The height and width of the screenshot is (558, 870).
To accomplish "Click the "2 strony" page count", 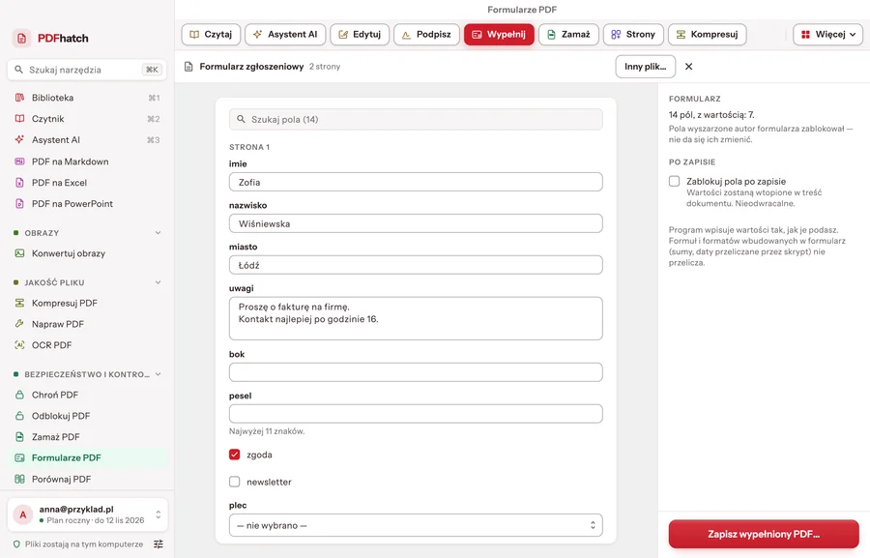I will (325, 67).
